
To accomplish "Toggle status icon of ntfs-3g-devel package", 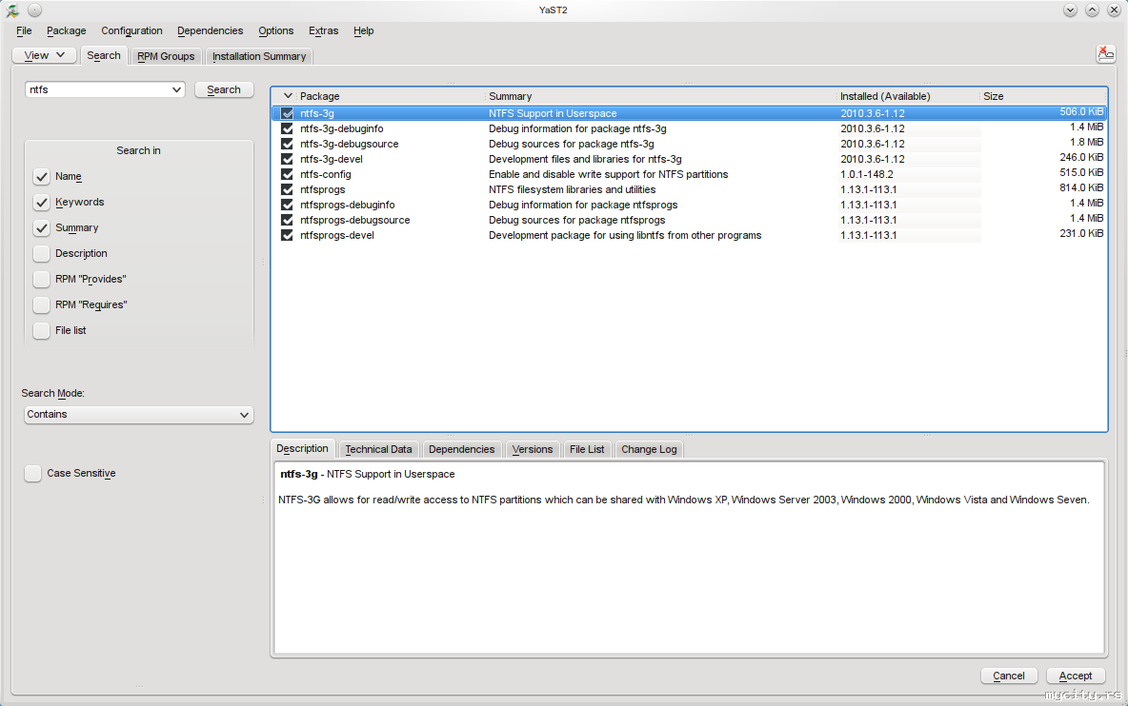I will tap(287, 159).
